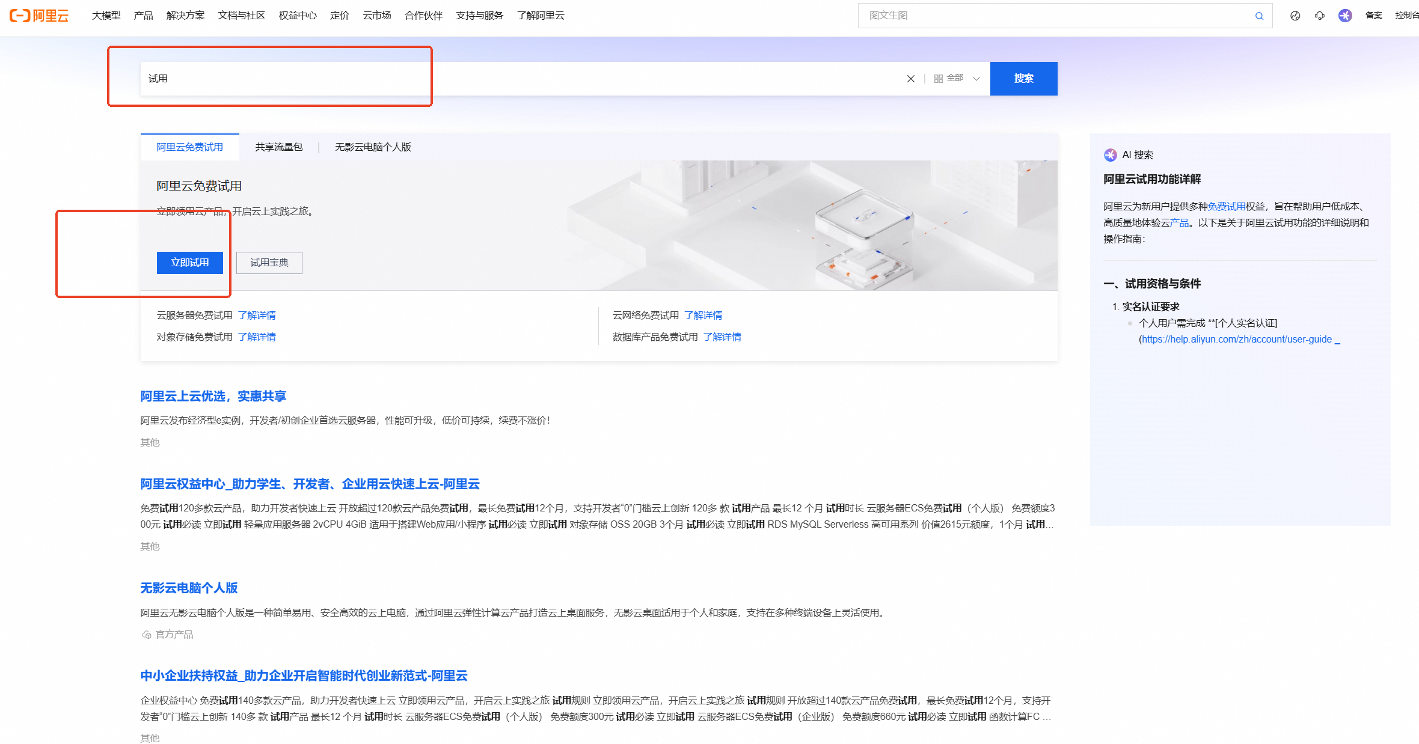
Task: Click the 阿里云免费试用 banner heading
Action: click(x=199, y=186)
